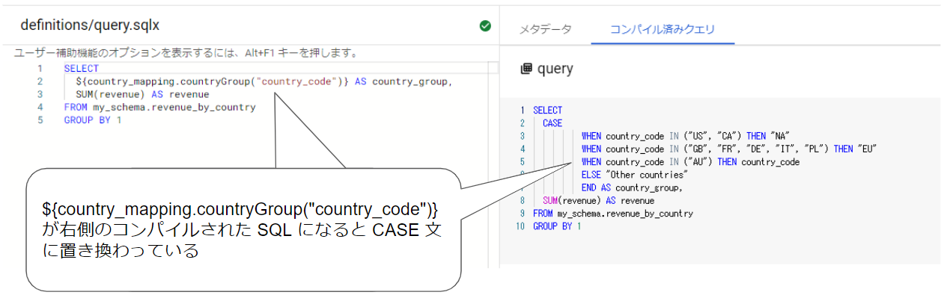Viewport: 947px width, 298px height.
Task: Click the SUM(revenue) AS revenue line in editor
Action: 142,94
